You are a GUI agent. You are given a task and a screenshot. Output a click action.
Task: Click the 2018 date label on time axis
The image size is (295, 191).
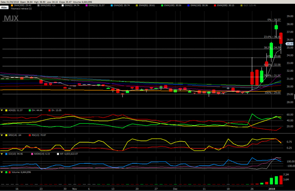[271, 189]
